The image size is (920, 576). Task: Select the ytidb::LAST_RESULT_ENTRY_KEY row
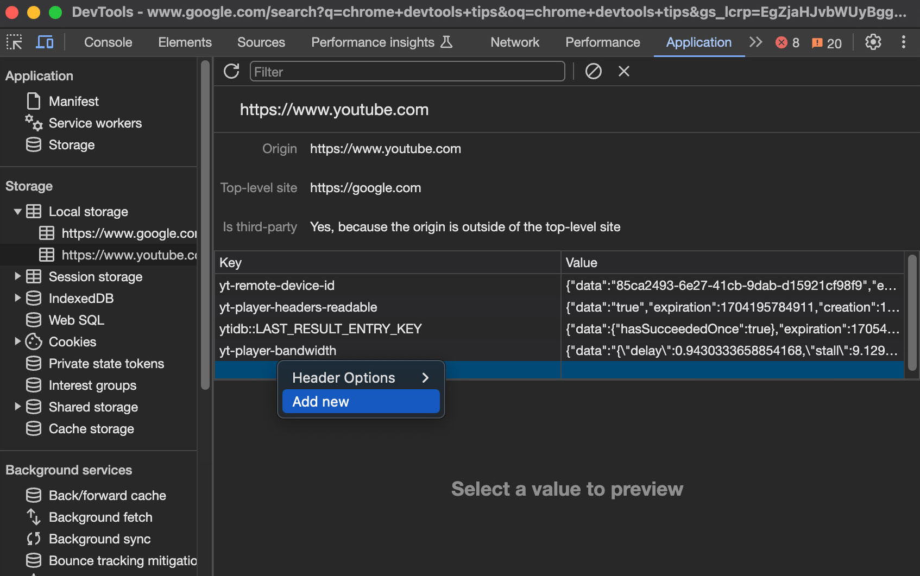[x=387, y=329]
